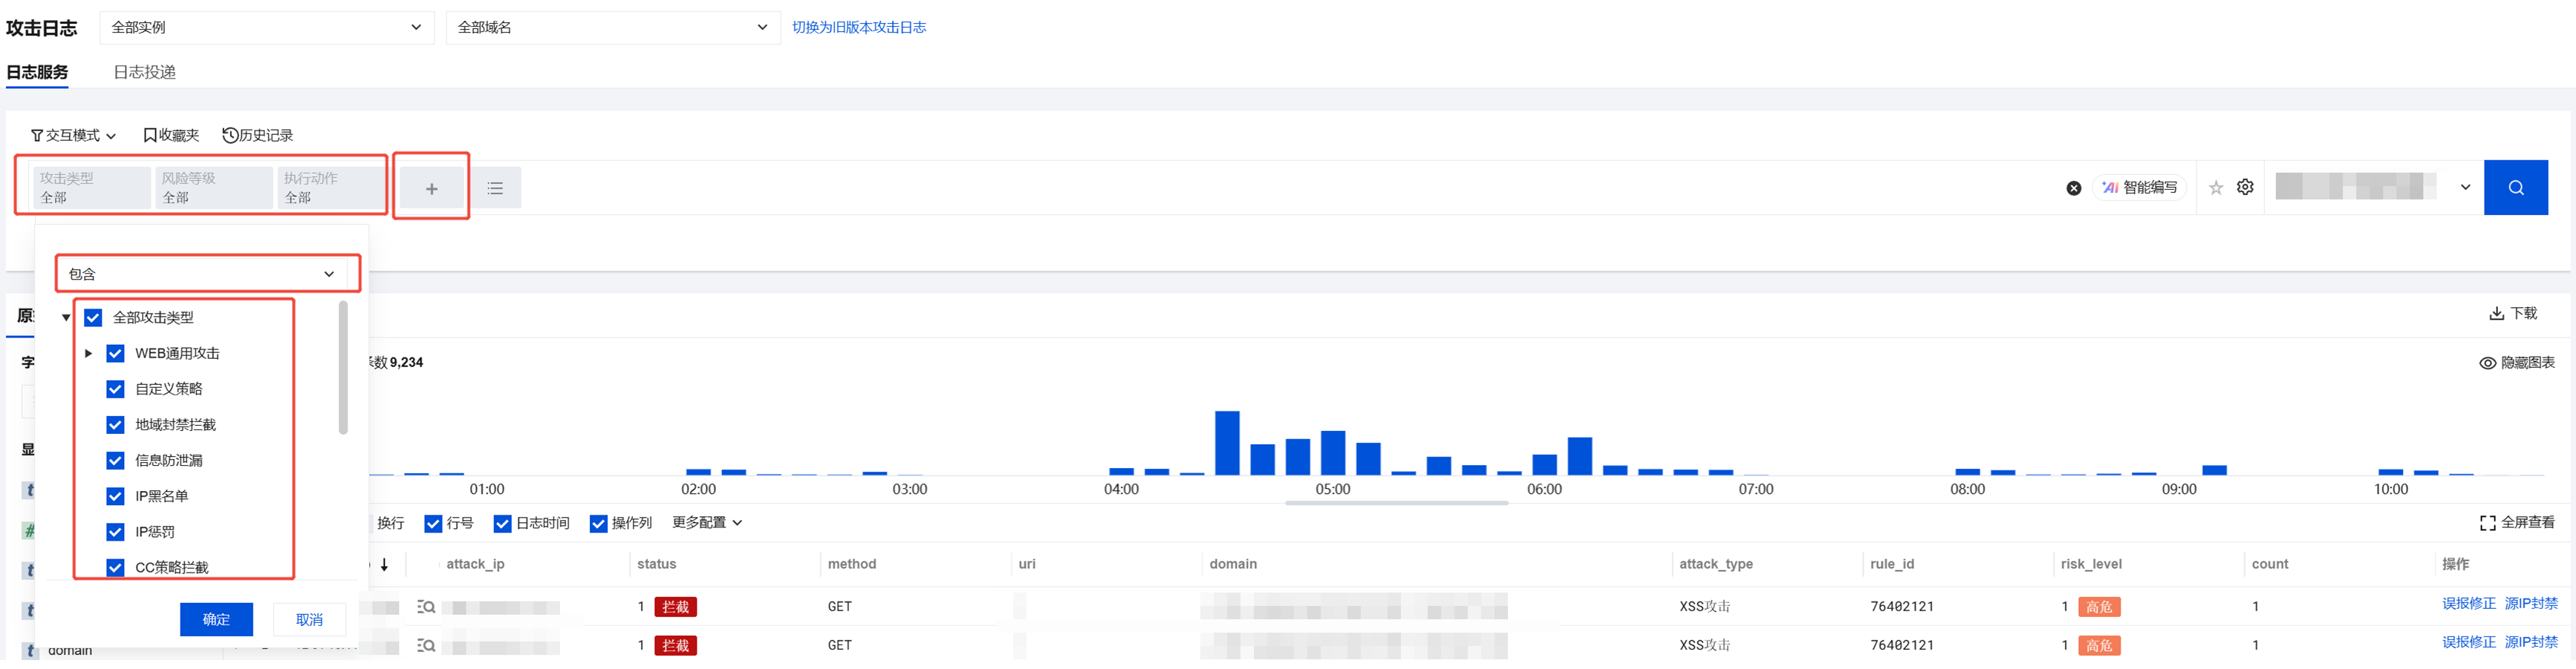Click 源IP封禁 in the first log row
The height and width of the screenshot is (669, 2576).
pos(2531,604)
